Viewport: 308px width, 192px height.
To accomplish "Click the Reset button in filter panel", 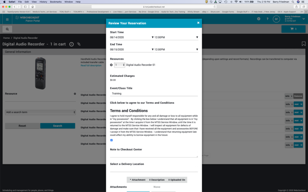I will tap(22, 126).
